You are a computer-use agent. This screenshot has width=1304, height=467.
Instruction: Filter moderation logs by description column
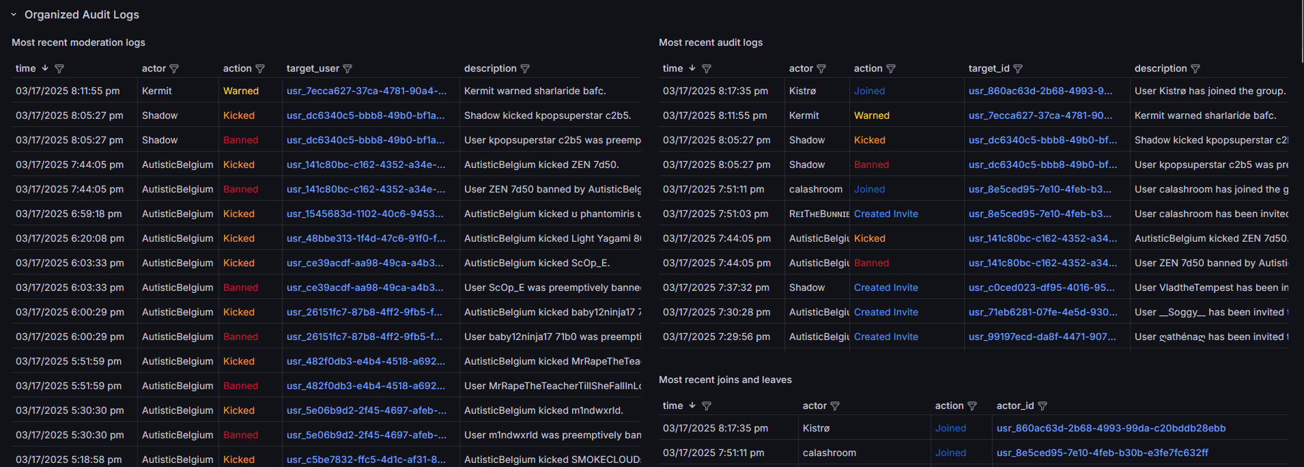click(525, 68)
